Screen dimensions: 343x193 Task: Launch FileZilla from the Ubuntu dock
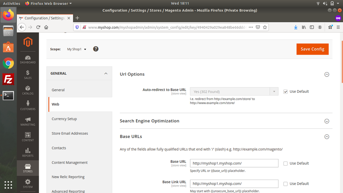[8, 79]
